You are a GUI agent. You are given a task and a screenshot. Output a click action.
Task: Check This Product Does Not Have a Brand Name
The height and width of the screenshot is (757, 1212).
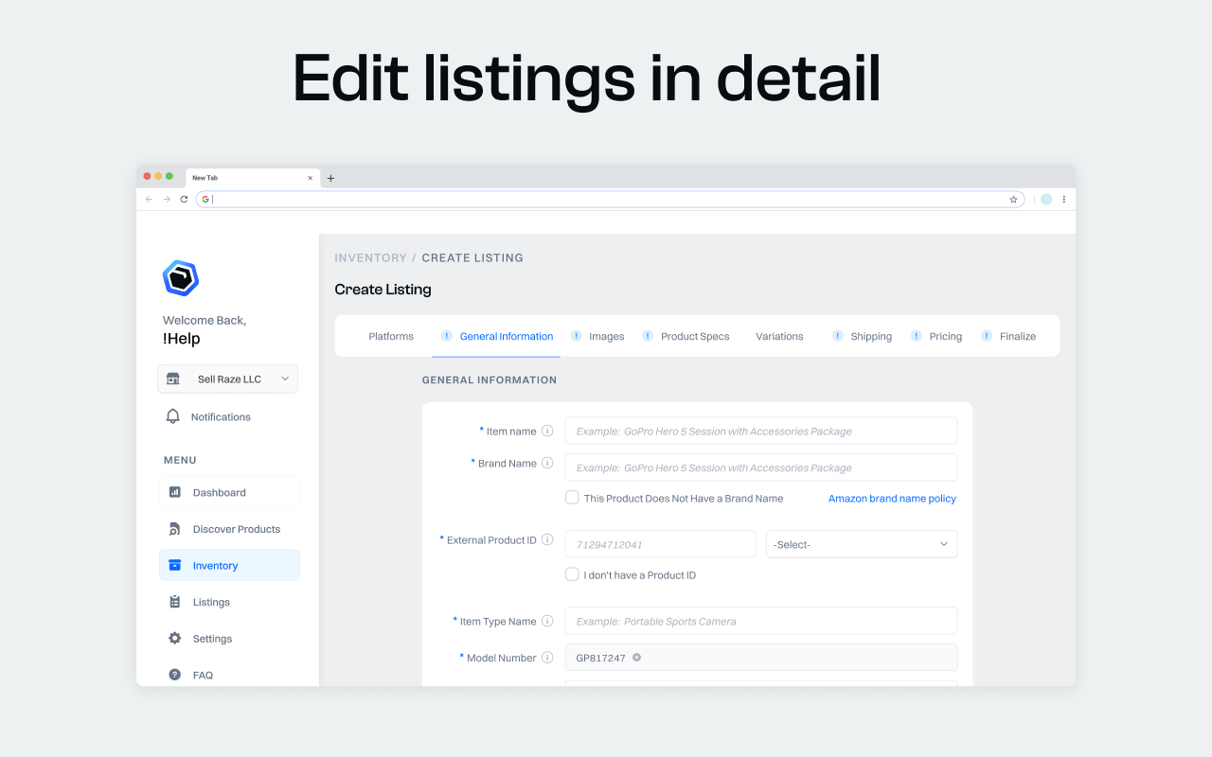(x=572, y=497)
